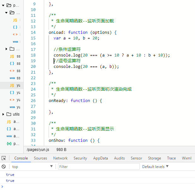Click the ternary console.log statement
195x192 pixels.
pyautogui.click(x=112, y=55)
